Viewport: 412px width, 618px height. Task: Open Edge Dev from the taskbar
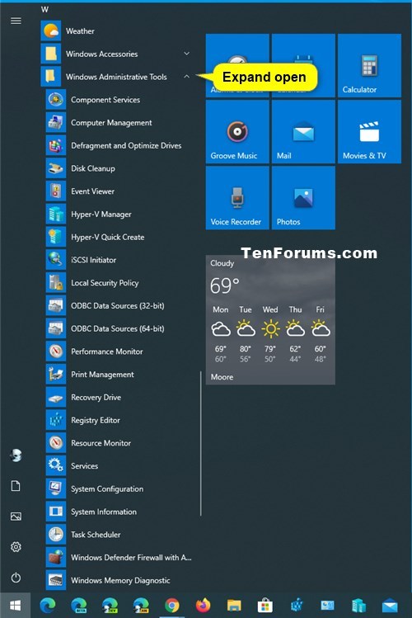click(110, 605)
